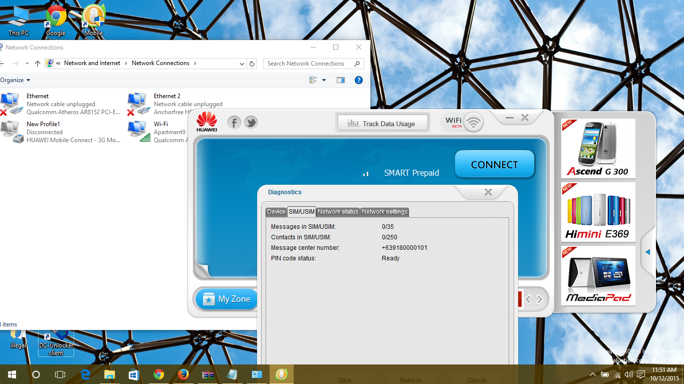684x384 pixels.
Task: Open the Help icon in Network Connections
Action: (x=358, y=80)
